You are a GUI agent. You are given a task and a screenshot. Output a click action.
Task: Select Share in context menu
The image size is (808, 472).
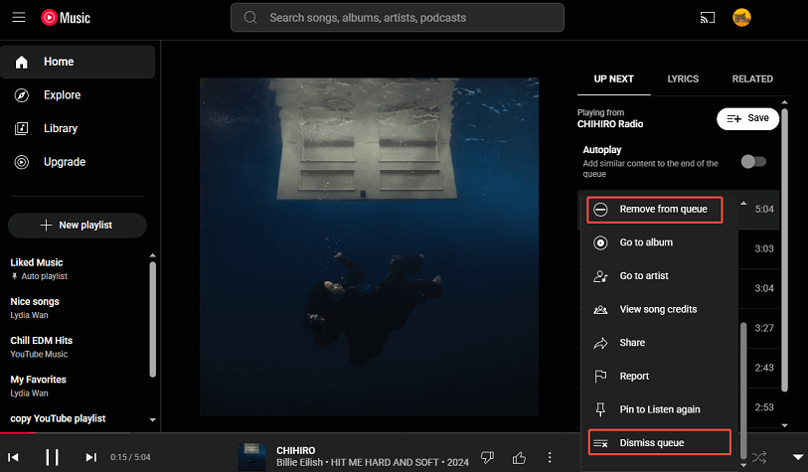[660, 343]
